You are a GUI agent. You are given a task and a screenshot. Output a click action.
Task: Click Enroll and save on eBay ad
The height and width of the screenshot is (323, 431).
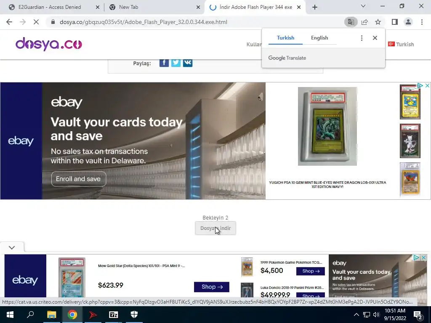point(79,179)
